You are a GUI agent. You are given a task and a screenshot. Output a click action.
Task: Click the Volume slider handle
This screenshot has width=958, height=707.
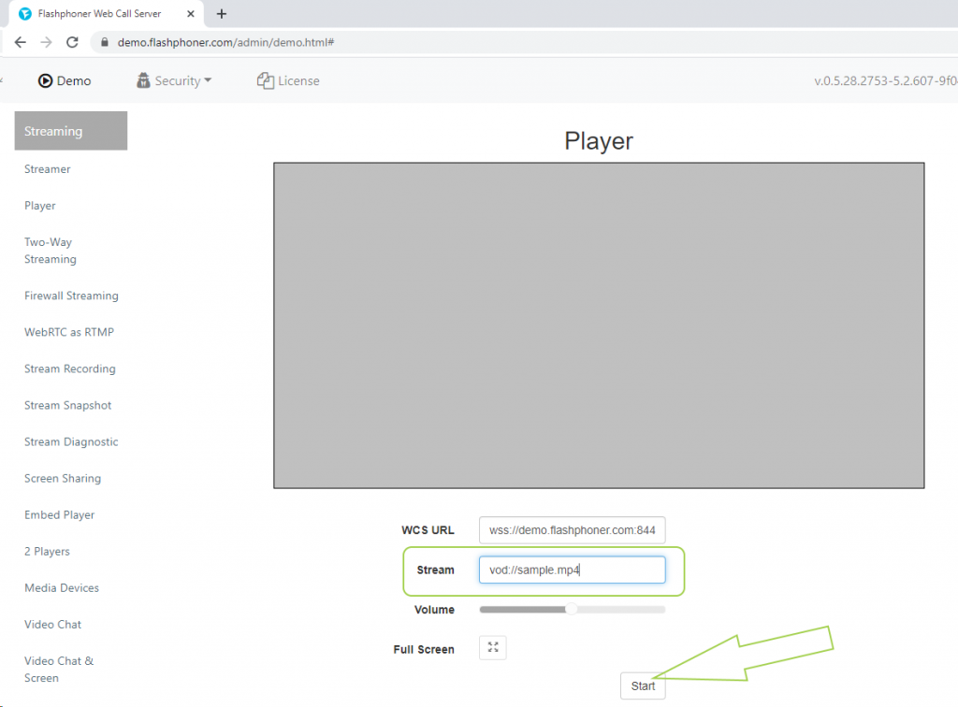click(x=571, y=609)
